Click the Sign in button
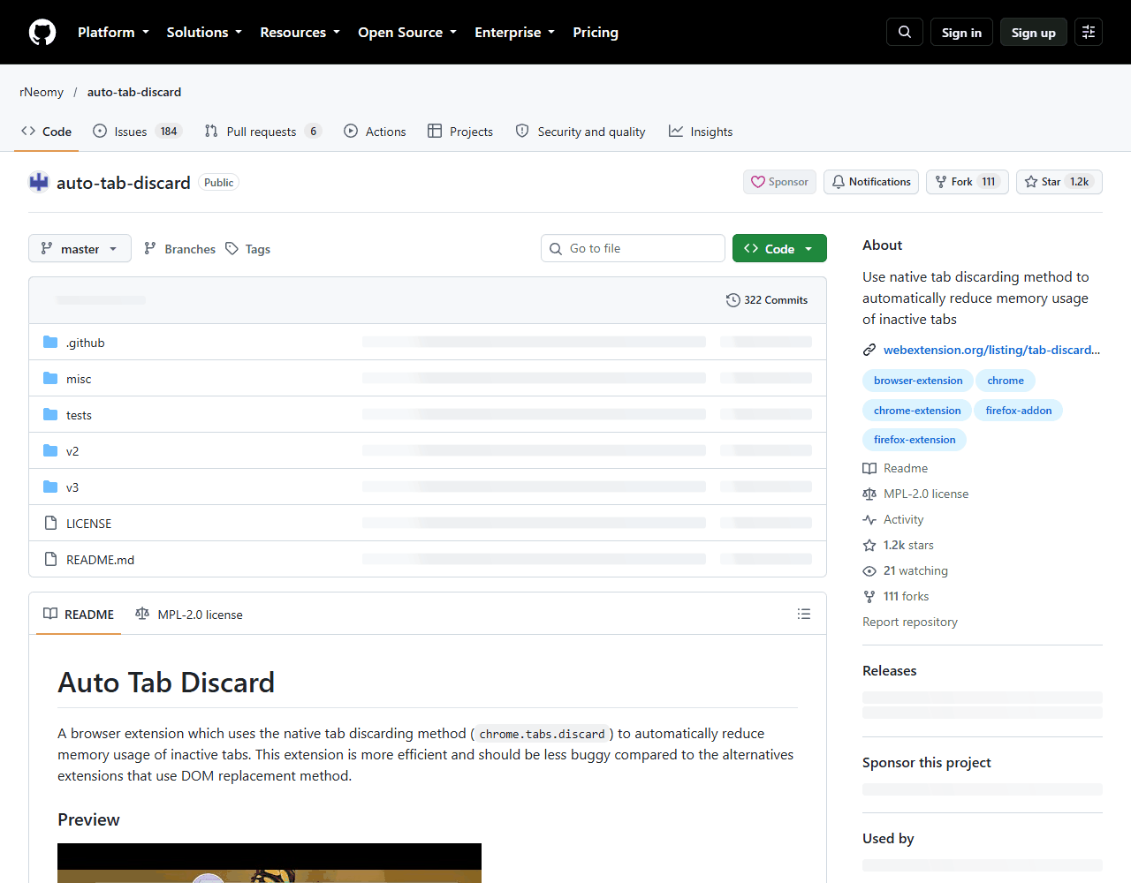 [961, 33]
